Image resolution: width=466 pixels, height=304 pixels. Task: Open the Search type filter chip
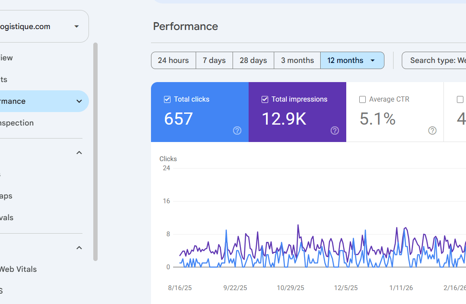pyautogui.click(x=434, y=60)
